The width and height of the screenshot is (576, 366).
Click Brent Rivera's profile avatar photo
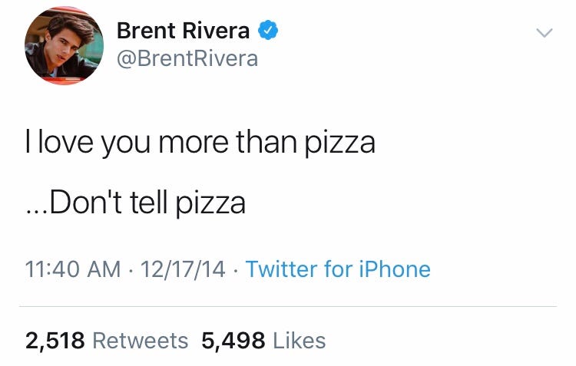click(64, 46)
